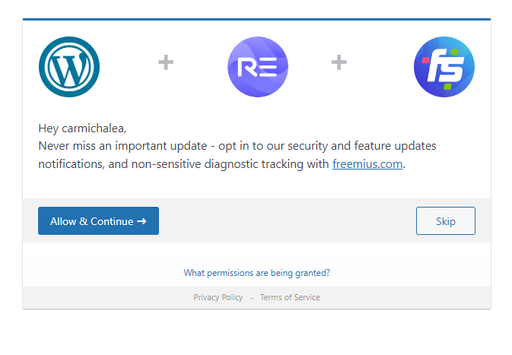The height and width of the screenshot is (355, 512).
Task: Click the purple RE plugin logo
Action: click(257, 67)
